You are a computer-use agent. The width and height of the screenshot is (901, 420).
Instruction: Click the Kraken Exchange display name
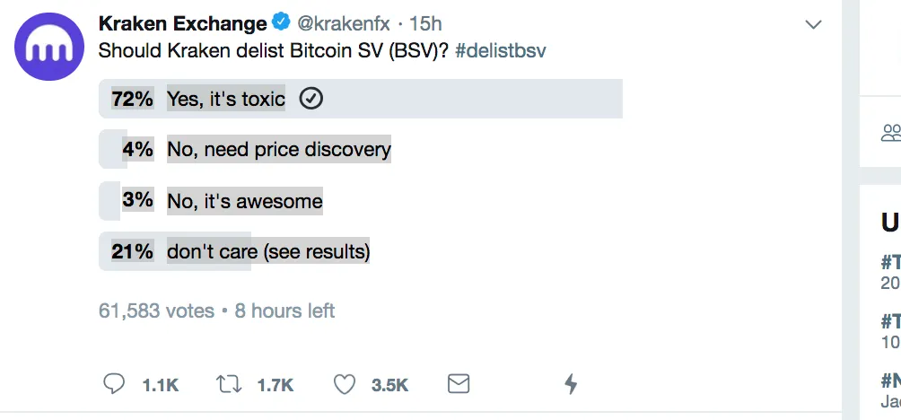[182, 23]
